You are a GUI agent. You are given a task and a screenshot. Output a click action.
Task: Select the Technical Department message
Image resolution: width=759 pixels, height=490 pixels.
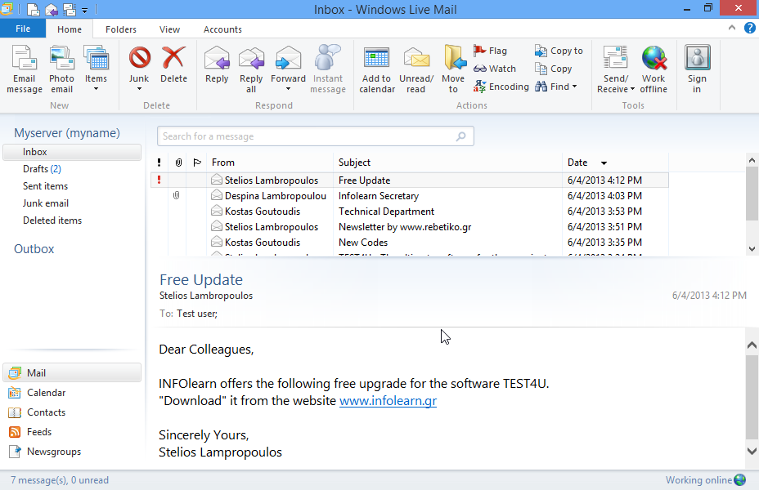[410, 212]
